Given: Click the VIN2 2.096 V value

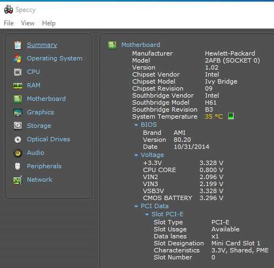Looking at the screenshot, I should (x=211, y=177).
